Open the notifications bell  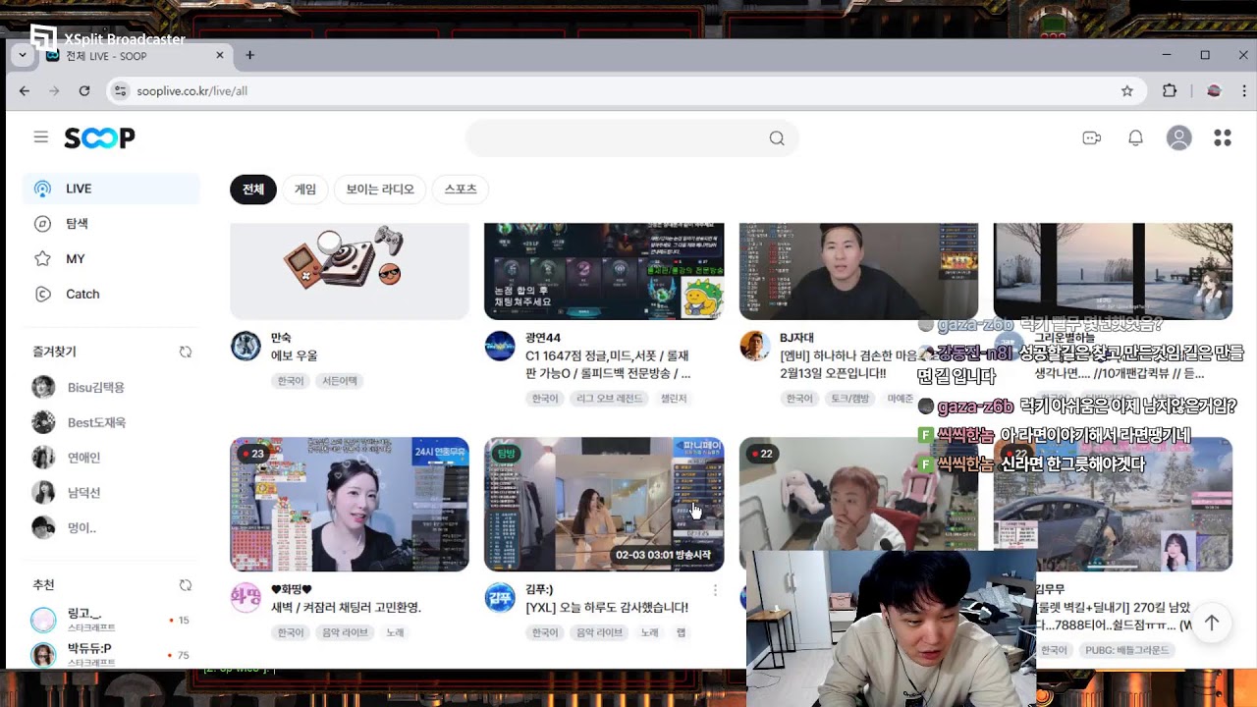pyautogui.click(x=1135, y=138)
